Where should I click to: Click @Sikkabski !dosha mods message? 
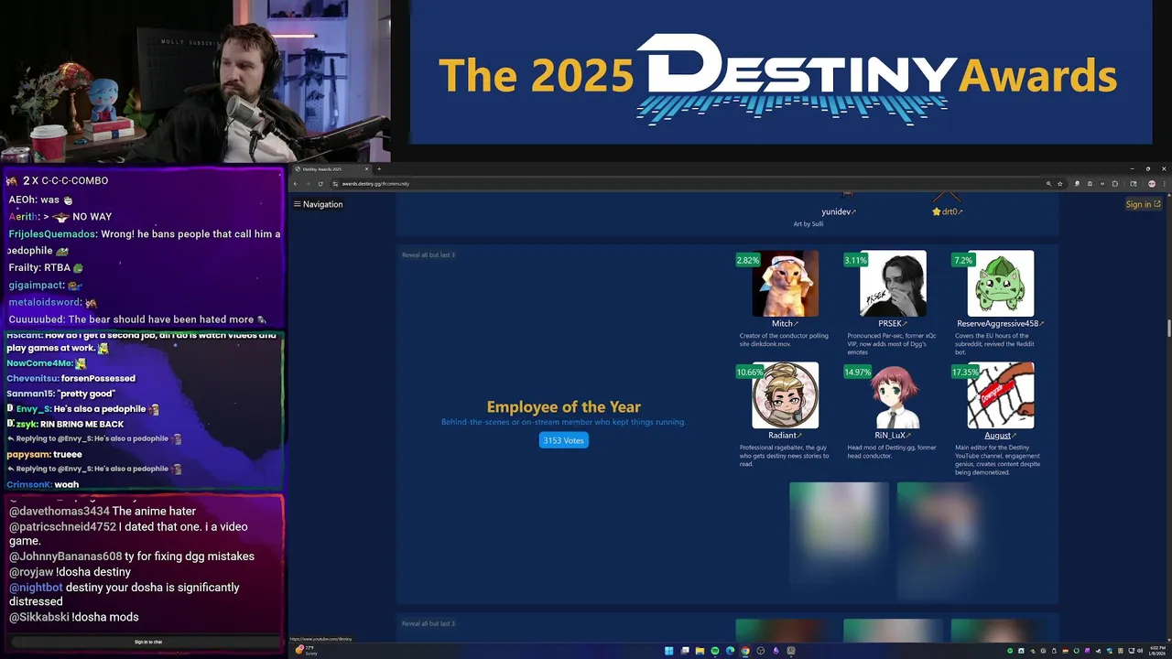(x=74, y=617)
